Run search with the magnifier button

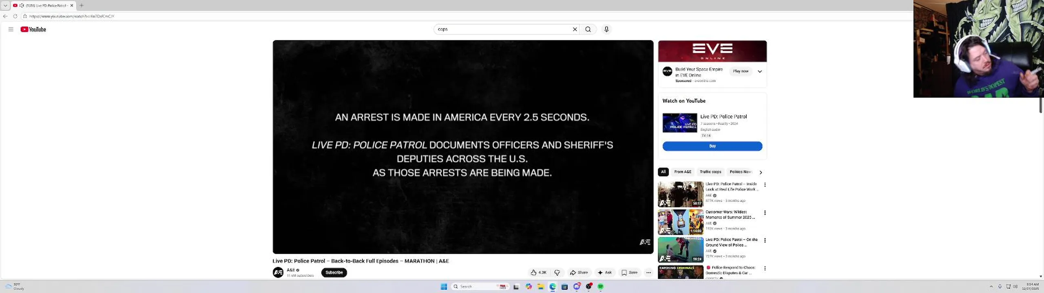point(588,29)
